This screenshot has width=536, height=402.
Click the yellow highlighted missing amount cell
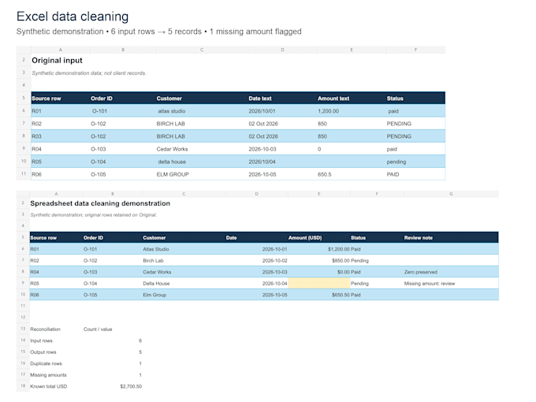[x=319, y=284]
